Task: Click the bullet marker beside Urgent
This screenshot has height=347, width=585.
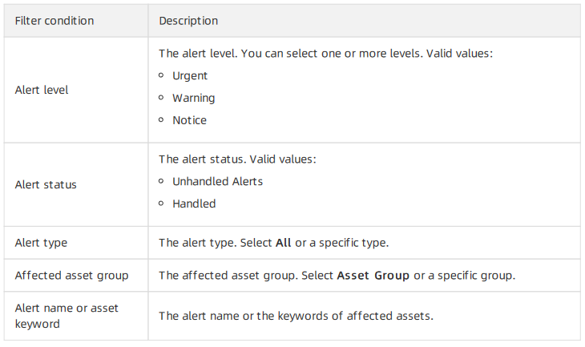Action: (x=161, y=75)
